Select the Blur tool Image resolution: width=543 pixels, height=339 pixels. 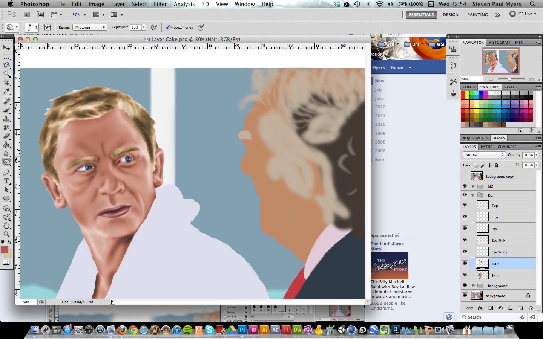coord(6,153)
